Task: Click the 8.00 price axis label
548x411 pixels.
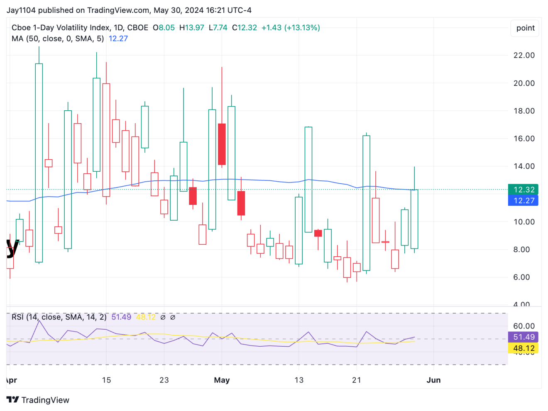Action: click(524, 250)
